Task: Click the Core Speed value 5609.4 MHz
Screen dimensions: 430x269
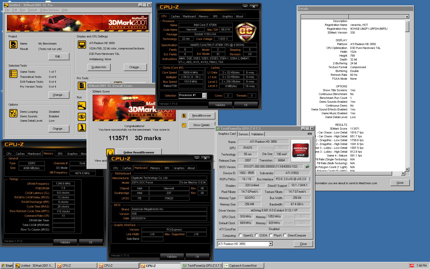Action: pos(191,73)
